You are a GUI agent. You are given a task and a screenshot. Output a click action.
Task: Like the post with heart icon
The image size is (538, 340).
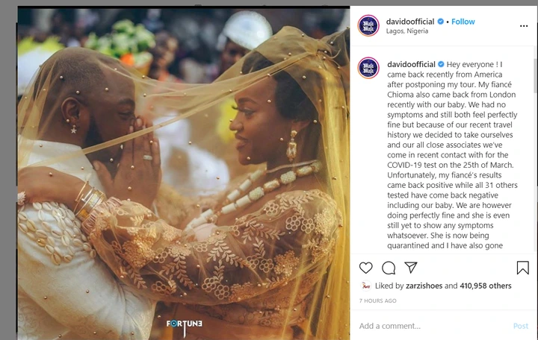[365, 268]
